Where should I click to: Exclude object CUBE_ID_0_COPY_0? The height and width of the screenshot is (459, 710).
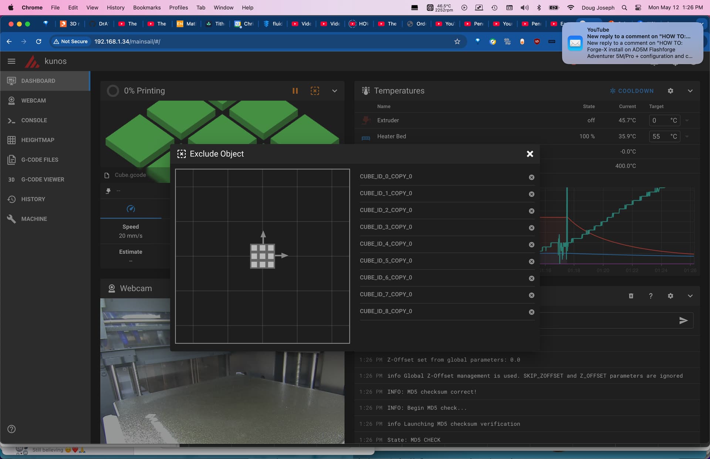tap(531, 177)
